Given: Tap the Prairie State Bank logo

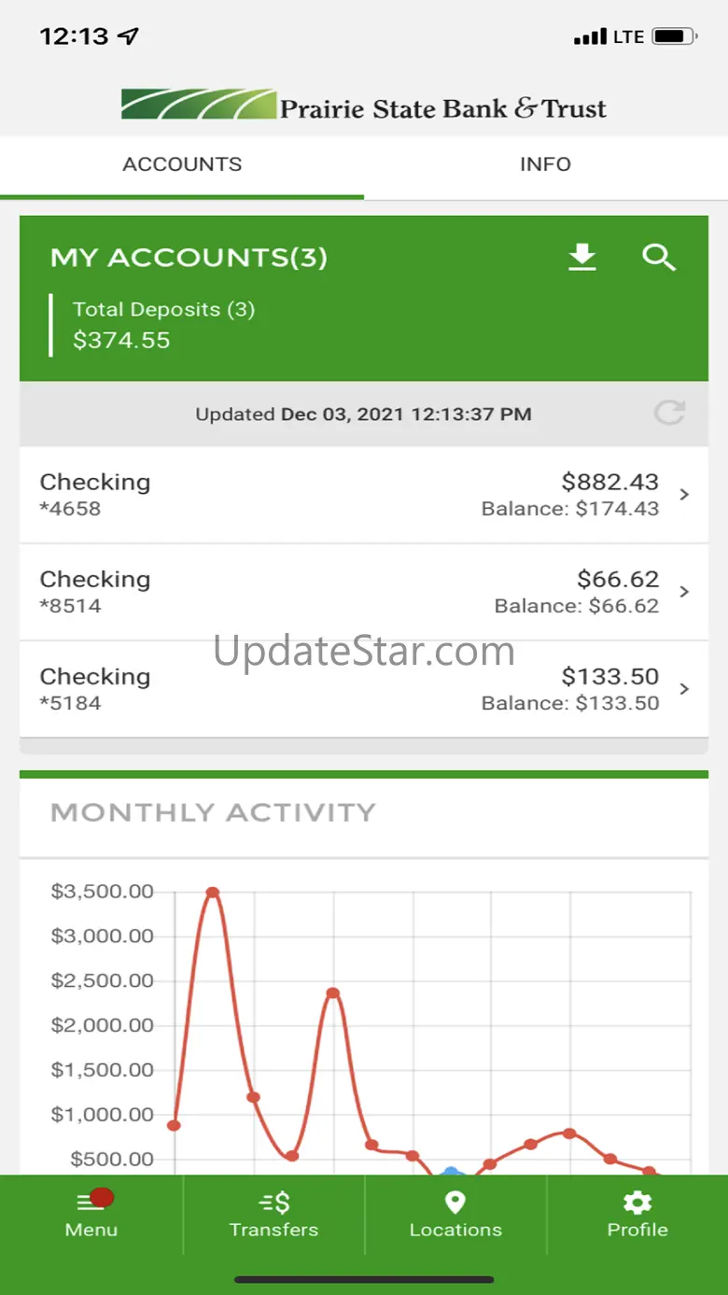Looking at the screenshot, I should pyautogui.click(x=364, y=106).
